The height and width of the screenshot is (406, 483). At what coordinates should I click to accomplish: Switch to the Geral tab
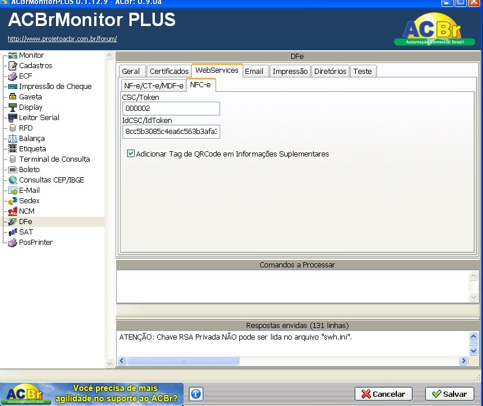click(131, 71)
